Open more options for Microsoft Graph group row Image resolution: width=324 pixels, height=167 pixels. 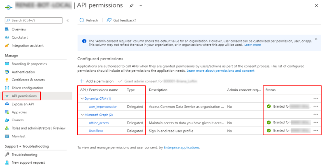point(316,114)
